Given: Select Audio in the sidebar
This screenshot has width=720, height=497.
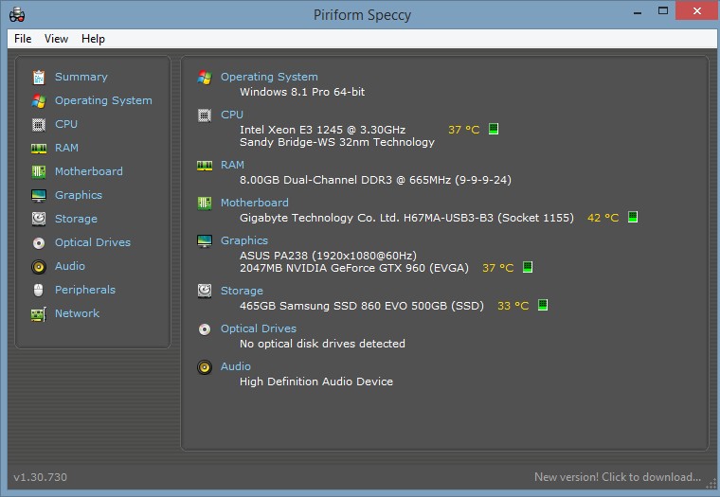Looking at the screenshot, I should [x=70, y=266].
